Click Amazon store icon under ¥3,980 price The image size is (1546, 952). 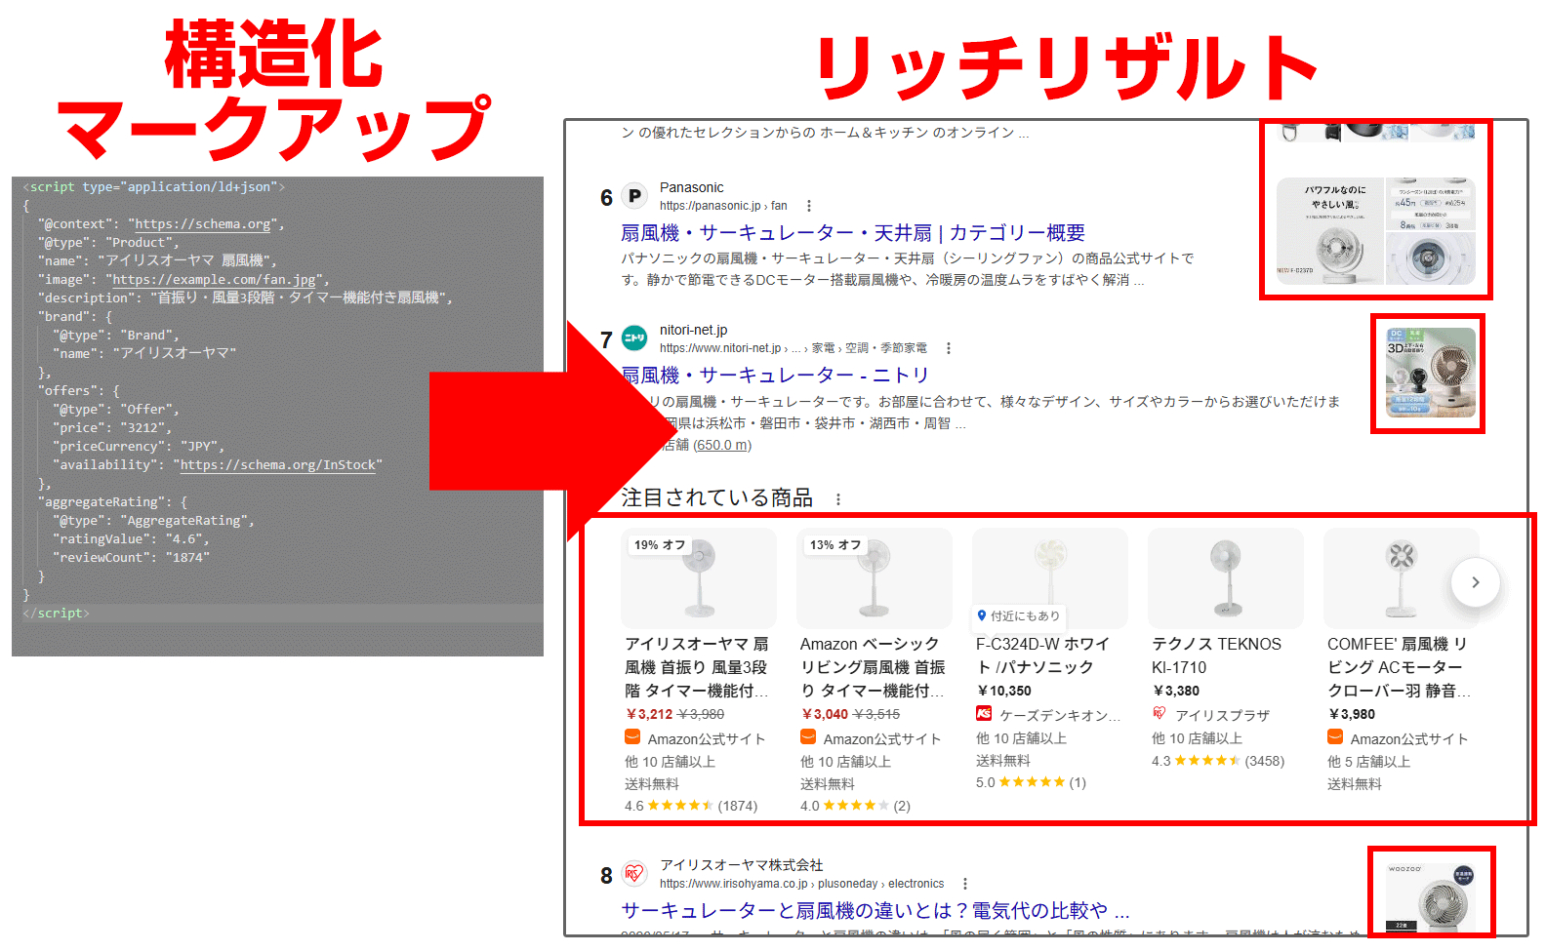(x=1335, y=737)
